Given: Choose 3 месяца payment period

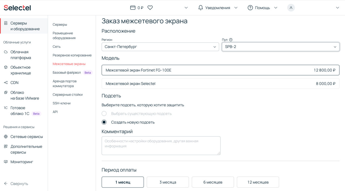Looking at the screenshot, I should coord(168,182).
